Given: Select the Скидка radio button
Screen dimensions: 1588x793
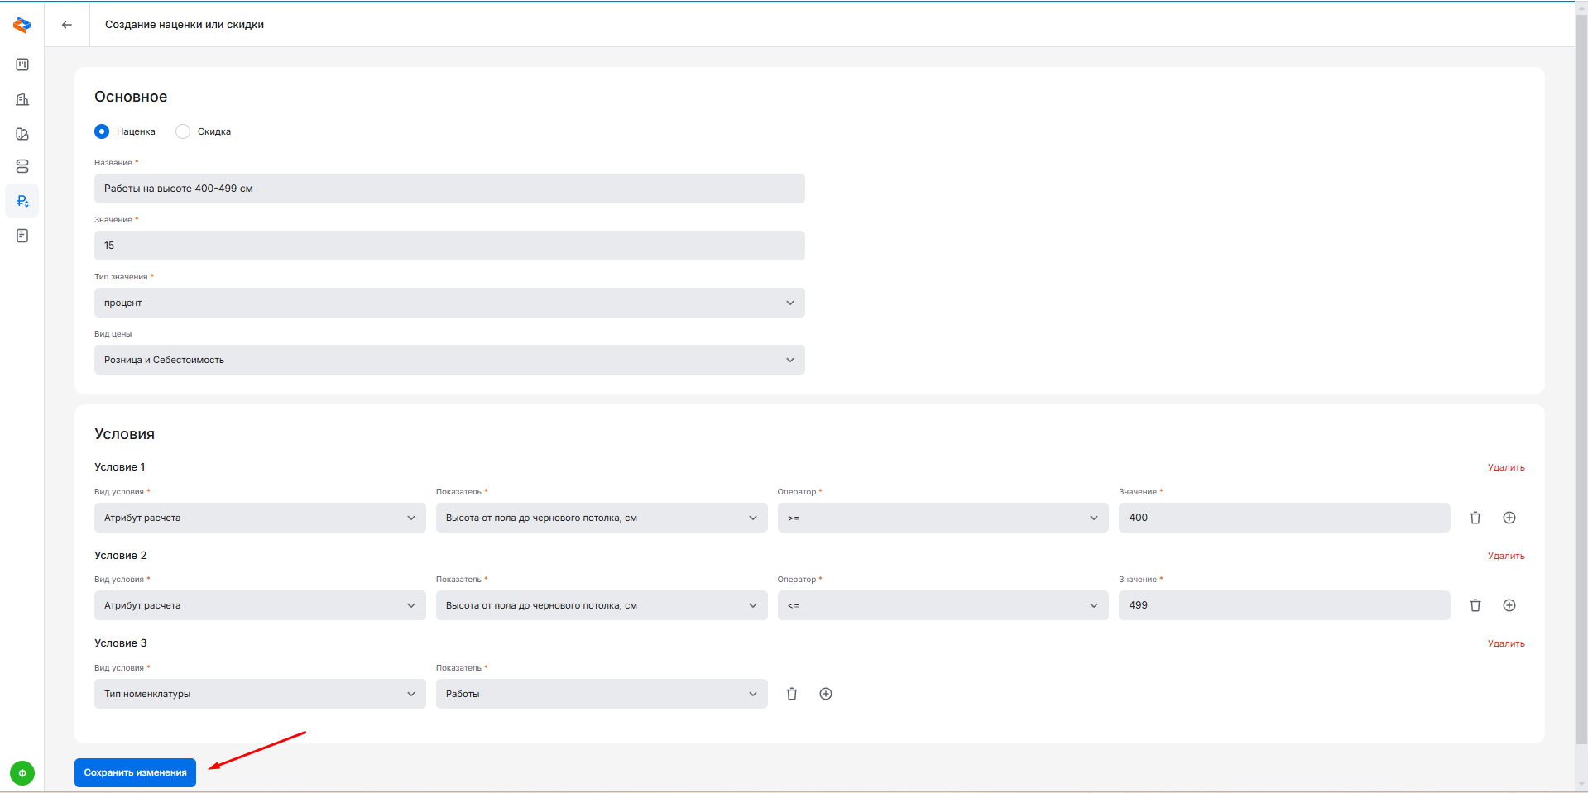Looking at the screenshot, I should [x=183, y=131].
